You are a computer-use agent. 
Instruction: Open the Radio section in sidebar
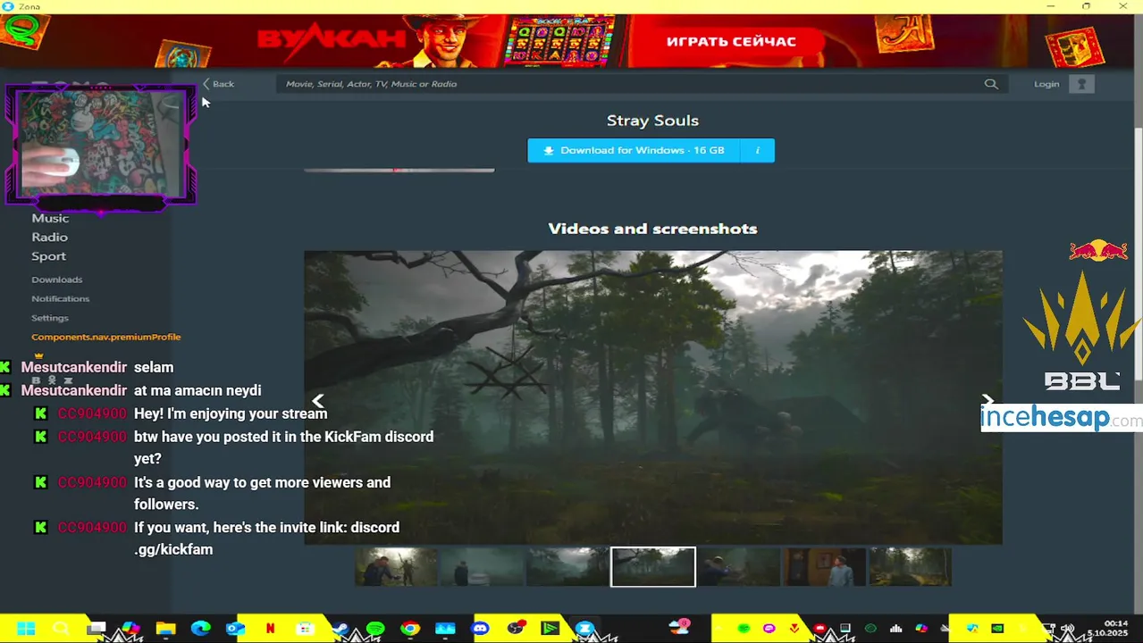[x=49, y=237]
